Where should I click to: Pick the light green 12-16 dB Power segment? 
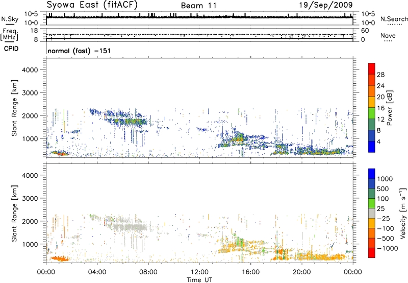click(372, 113)
